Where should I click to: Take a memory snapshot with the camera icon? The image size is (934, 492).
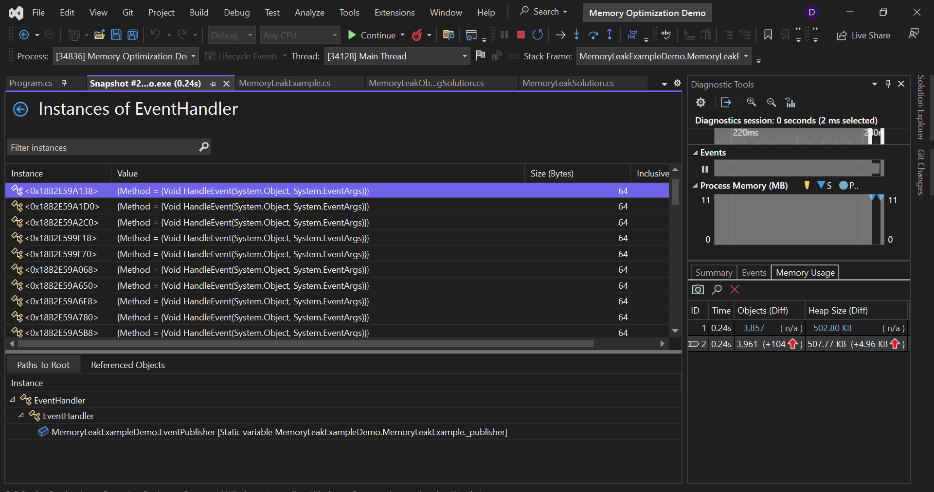tap(698, 289)
